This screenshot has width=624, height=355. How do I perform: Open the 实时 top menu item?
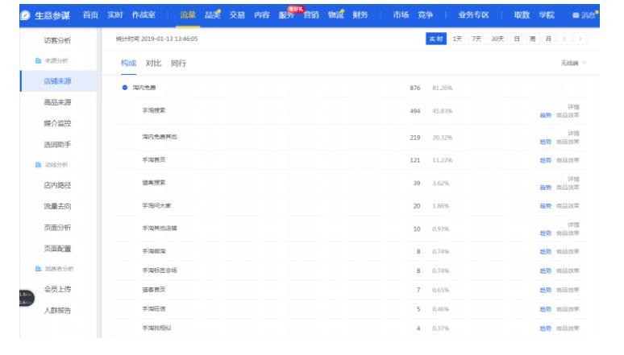pos(114,14)
